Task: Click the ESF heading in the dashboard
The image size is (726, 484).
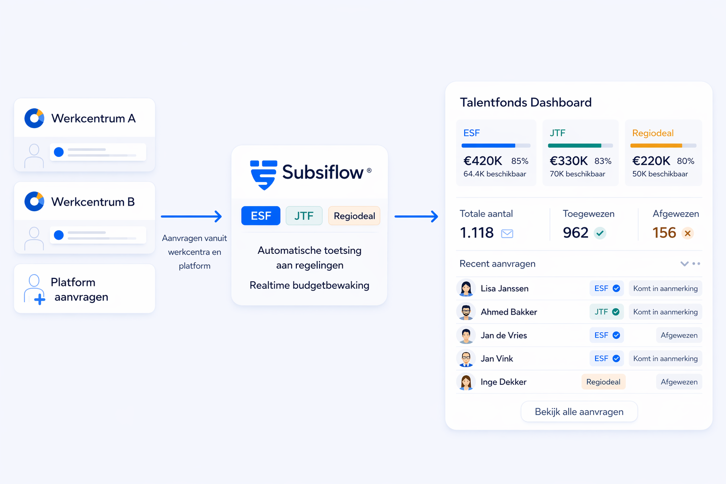Action: click(472, 133)
